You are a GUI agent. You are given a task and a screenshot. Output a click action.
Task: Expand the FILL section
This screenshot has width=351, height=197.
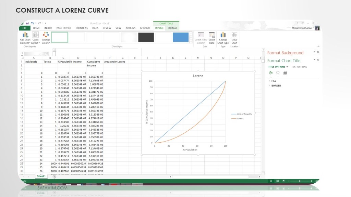(274, 81)
